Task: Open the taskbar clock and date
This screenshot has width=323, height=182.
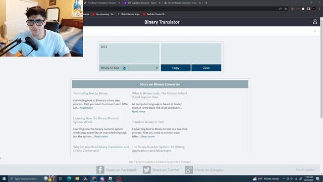Action: [x=308, y=178]
